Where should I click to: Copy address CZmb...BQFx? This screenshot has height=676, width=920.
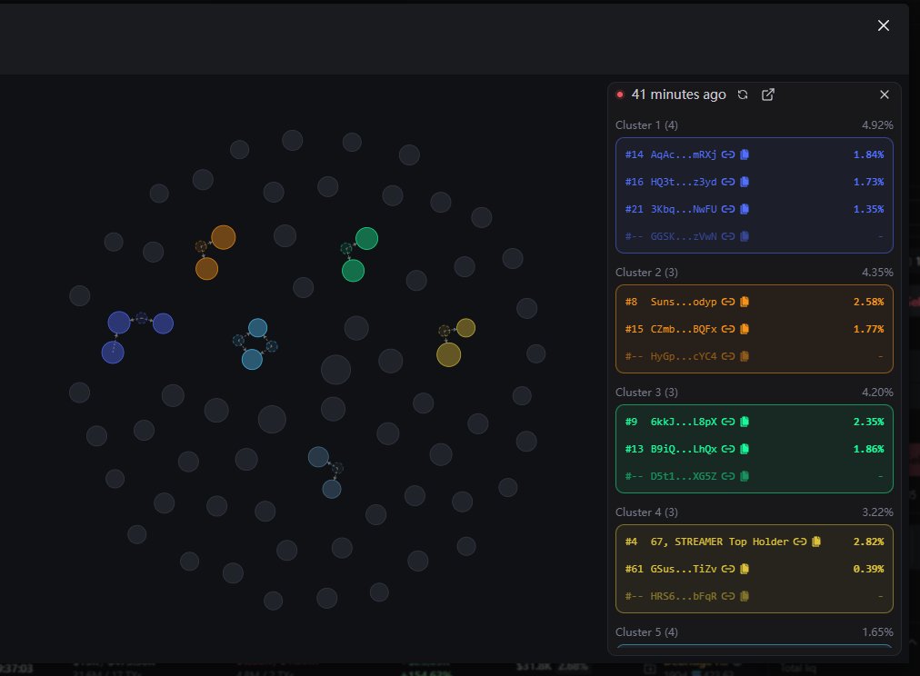tap(745, 329)
